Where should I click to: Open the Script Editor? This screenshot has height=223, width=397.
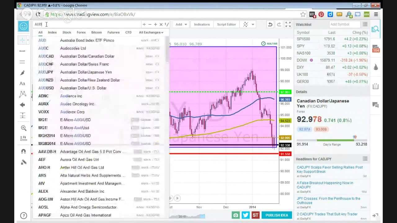(x=226, y=24)
